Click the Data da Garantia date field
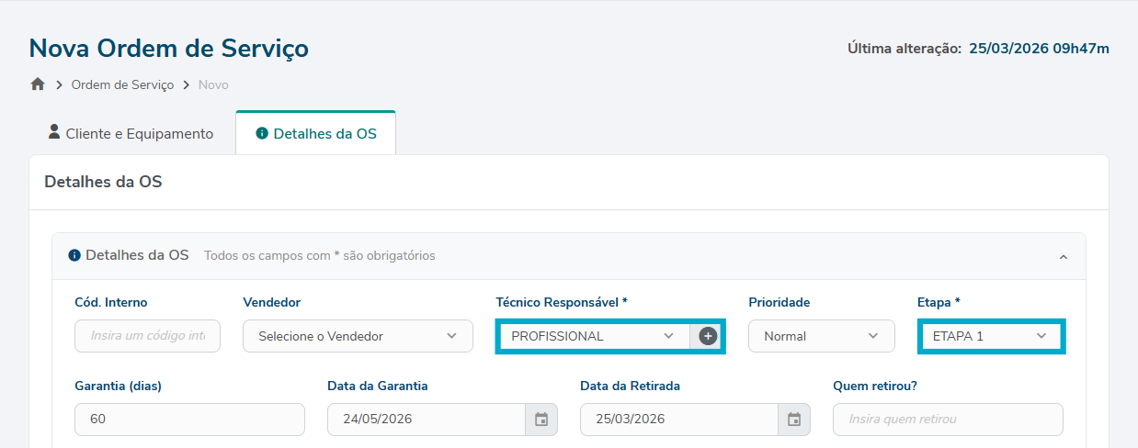Viewport: 1138px width, 448px height. (427, 420)
